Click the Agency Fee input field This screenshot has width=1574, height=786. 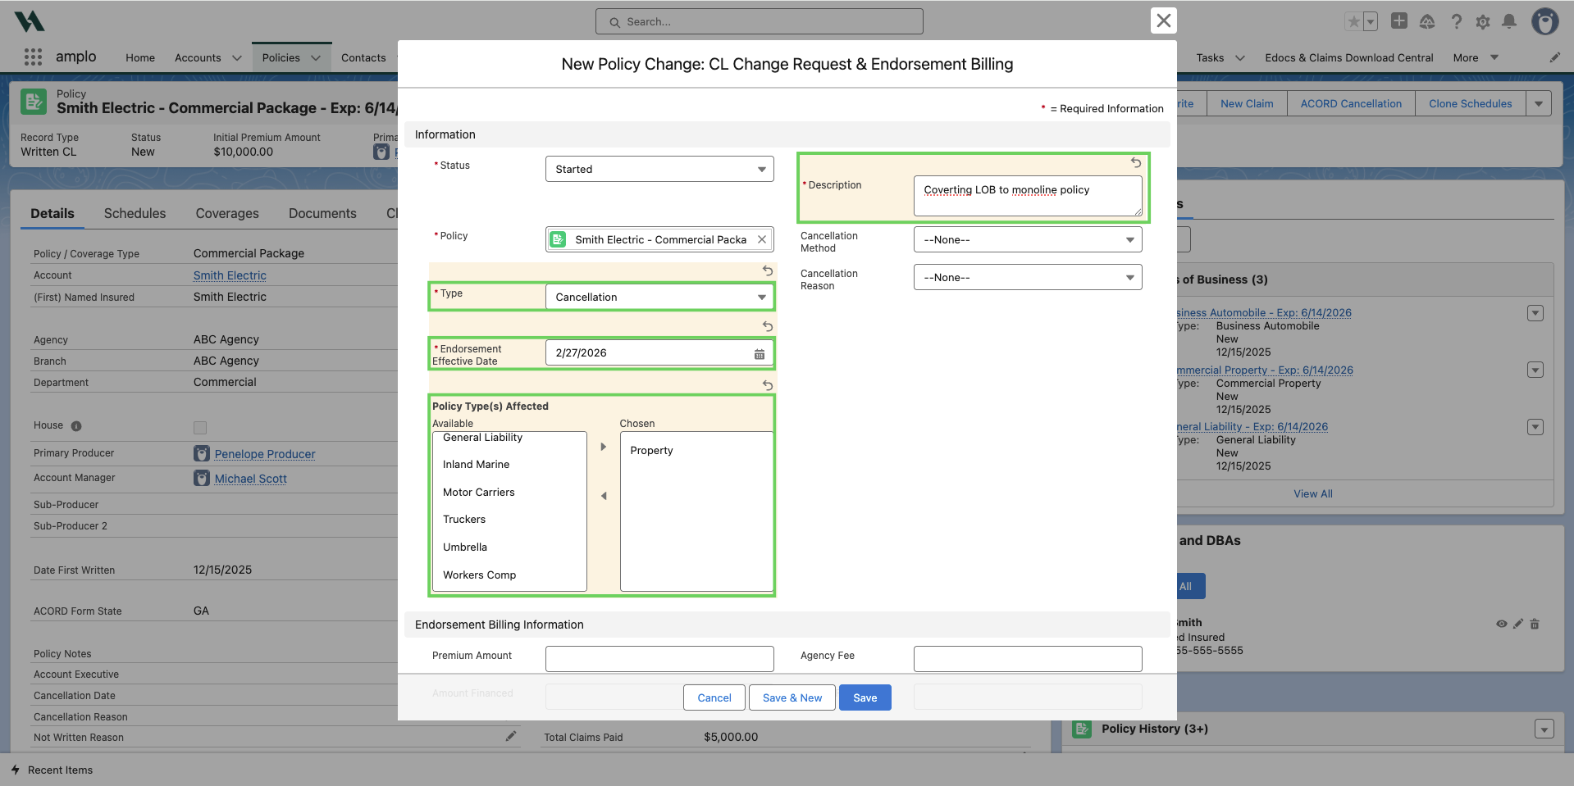coord(1028,658)
